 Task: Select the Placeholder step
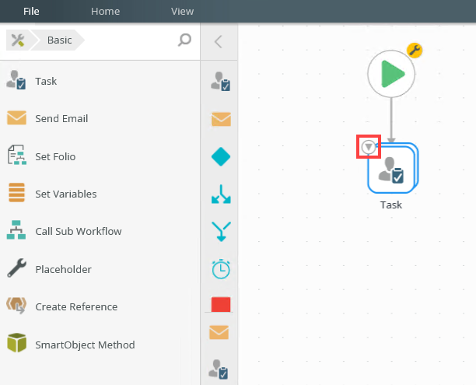click(x=100, y=269)
